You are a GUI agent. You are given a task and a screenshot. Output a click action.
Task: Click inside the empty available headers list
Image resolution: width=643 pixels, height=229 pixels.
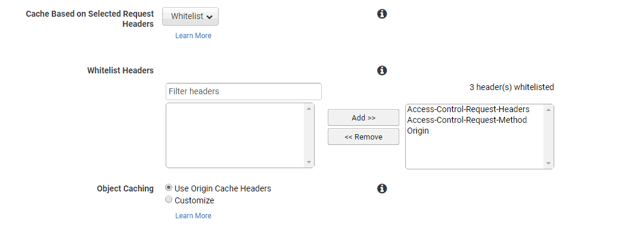tap(236, 135)
